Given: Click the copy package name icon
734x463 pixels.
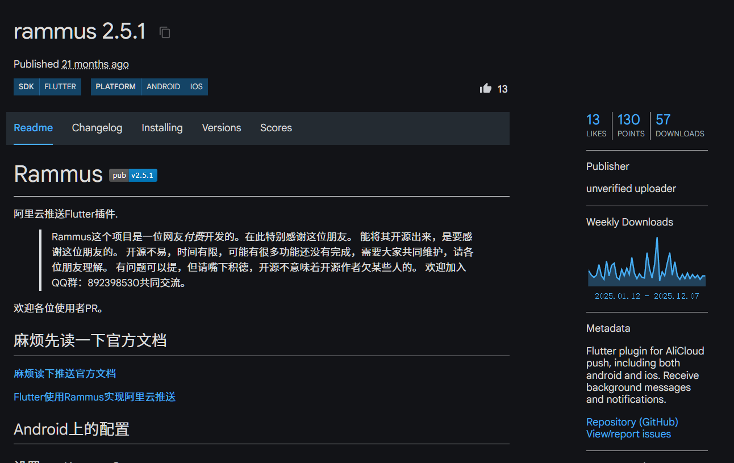Looking at the screenshot, I should pos(165,33).
